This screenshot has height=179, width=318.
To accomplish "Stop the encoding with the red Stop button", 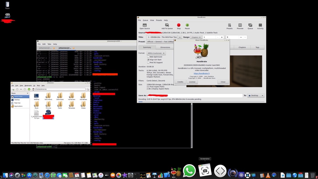I will point(179,25).
